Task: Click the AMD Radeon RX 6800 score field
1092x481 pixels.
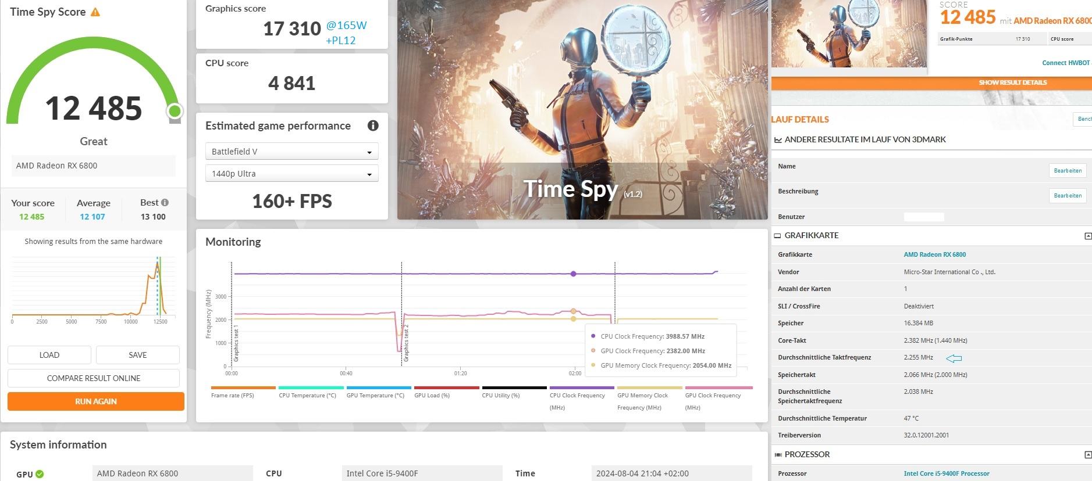Action: pyautogui.click(x=94, y=166)
